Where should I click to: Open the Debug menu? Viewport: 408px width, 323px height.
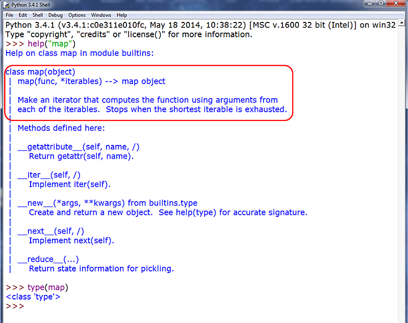pos(55,15)
